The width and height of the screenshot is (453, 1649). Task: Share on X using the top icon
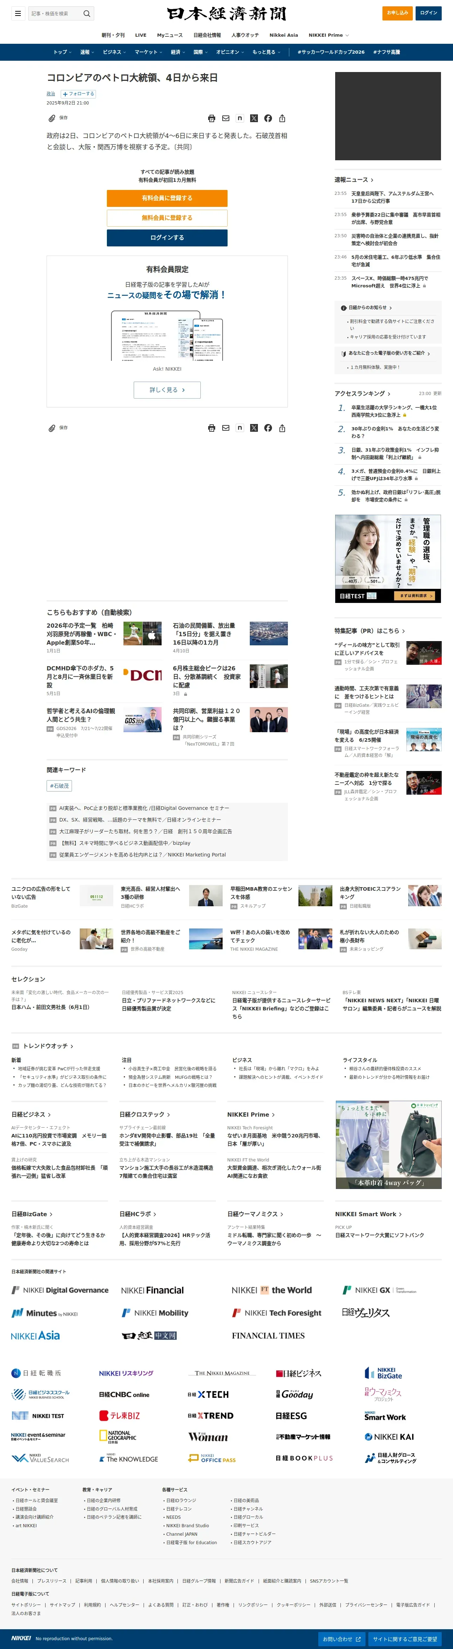tap(254, 118)
